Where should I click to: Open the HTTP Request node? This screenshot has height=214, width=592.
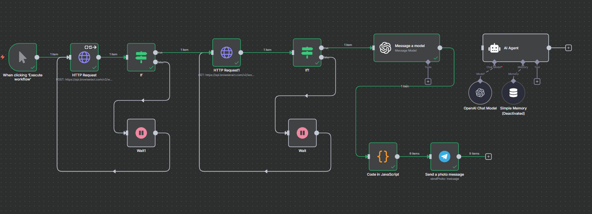pyautogui.click(x=84, y=57)
